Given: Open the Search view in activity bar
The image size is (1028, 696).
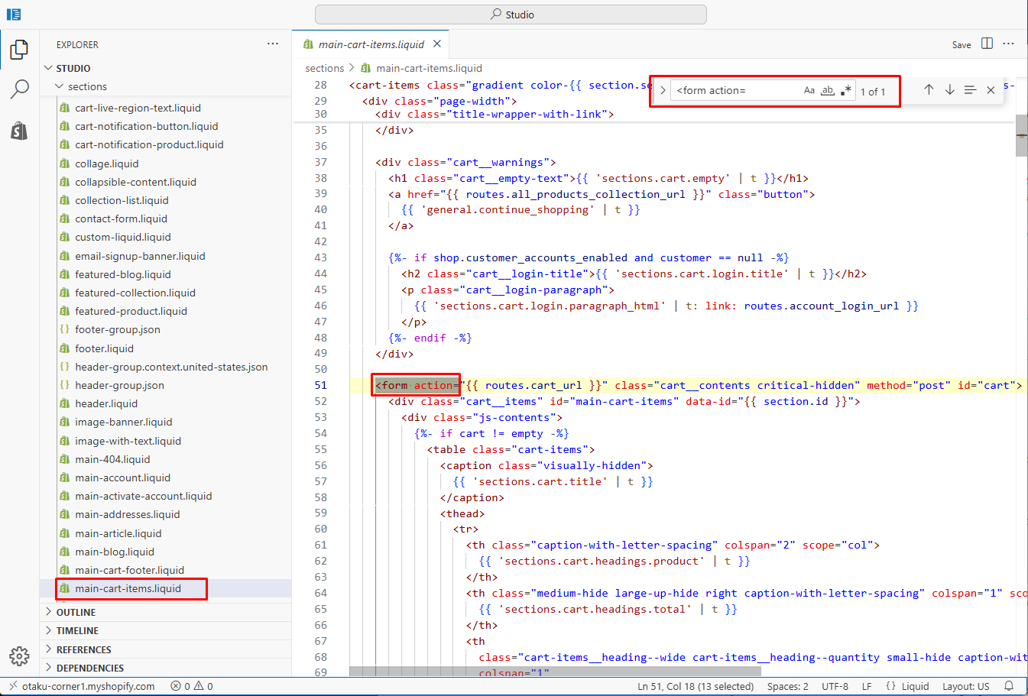Looking at the screenshot, I should (19, 89).
